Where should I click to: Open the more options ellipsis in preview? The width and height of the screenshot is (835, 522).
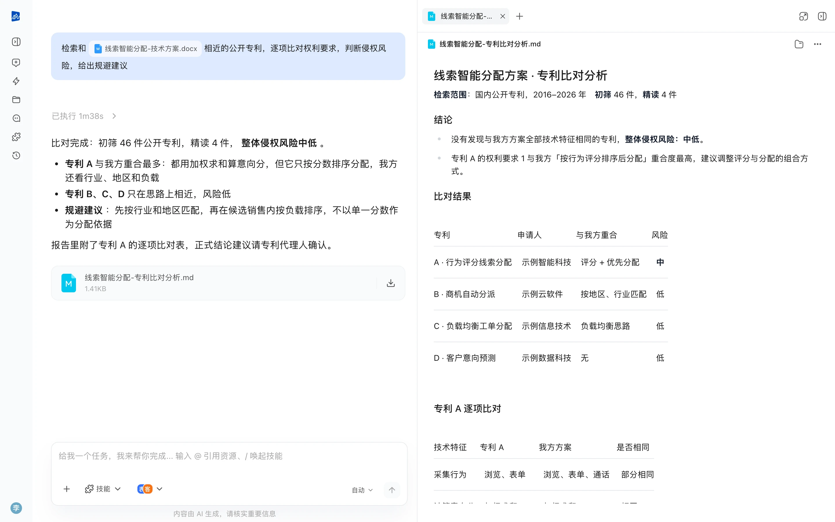click(817, 44)
